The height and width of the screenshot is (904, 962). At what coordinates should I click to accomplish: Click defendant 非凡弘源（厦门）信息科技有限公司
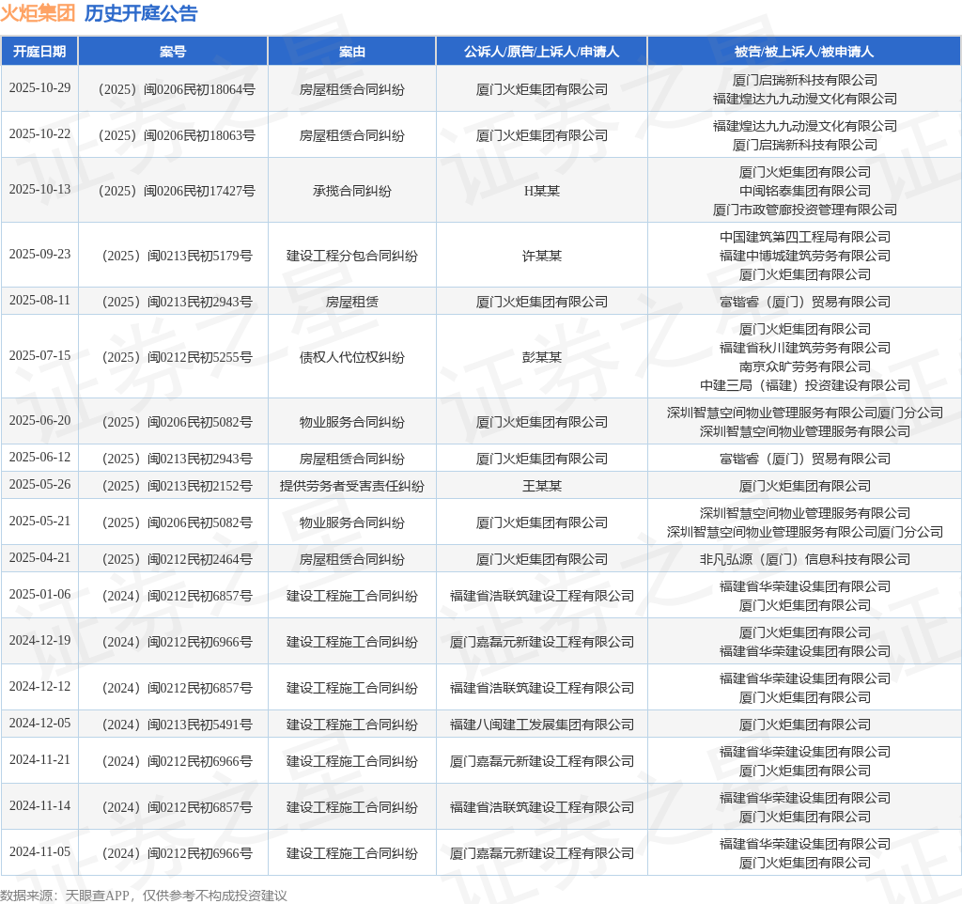pos(804,560)
